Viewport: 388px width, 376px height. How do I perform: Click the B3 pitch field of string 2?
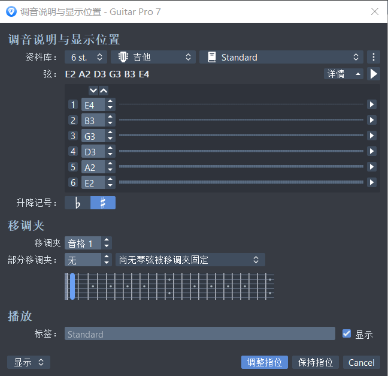tap(93, 120)
